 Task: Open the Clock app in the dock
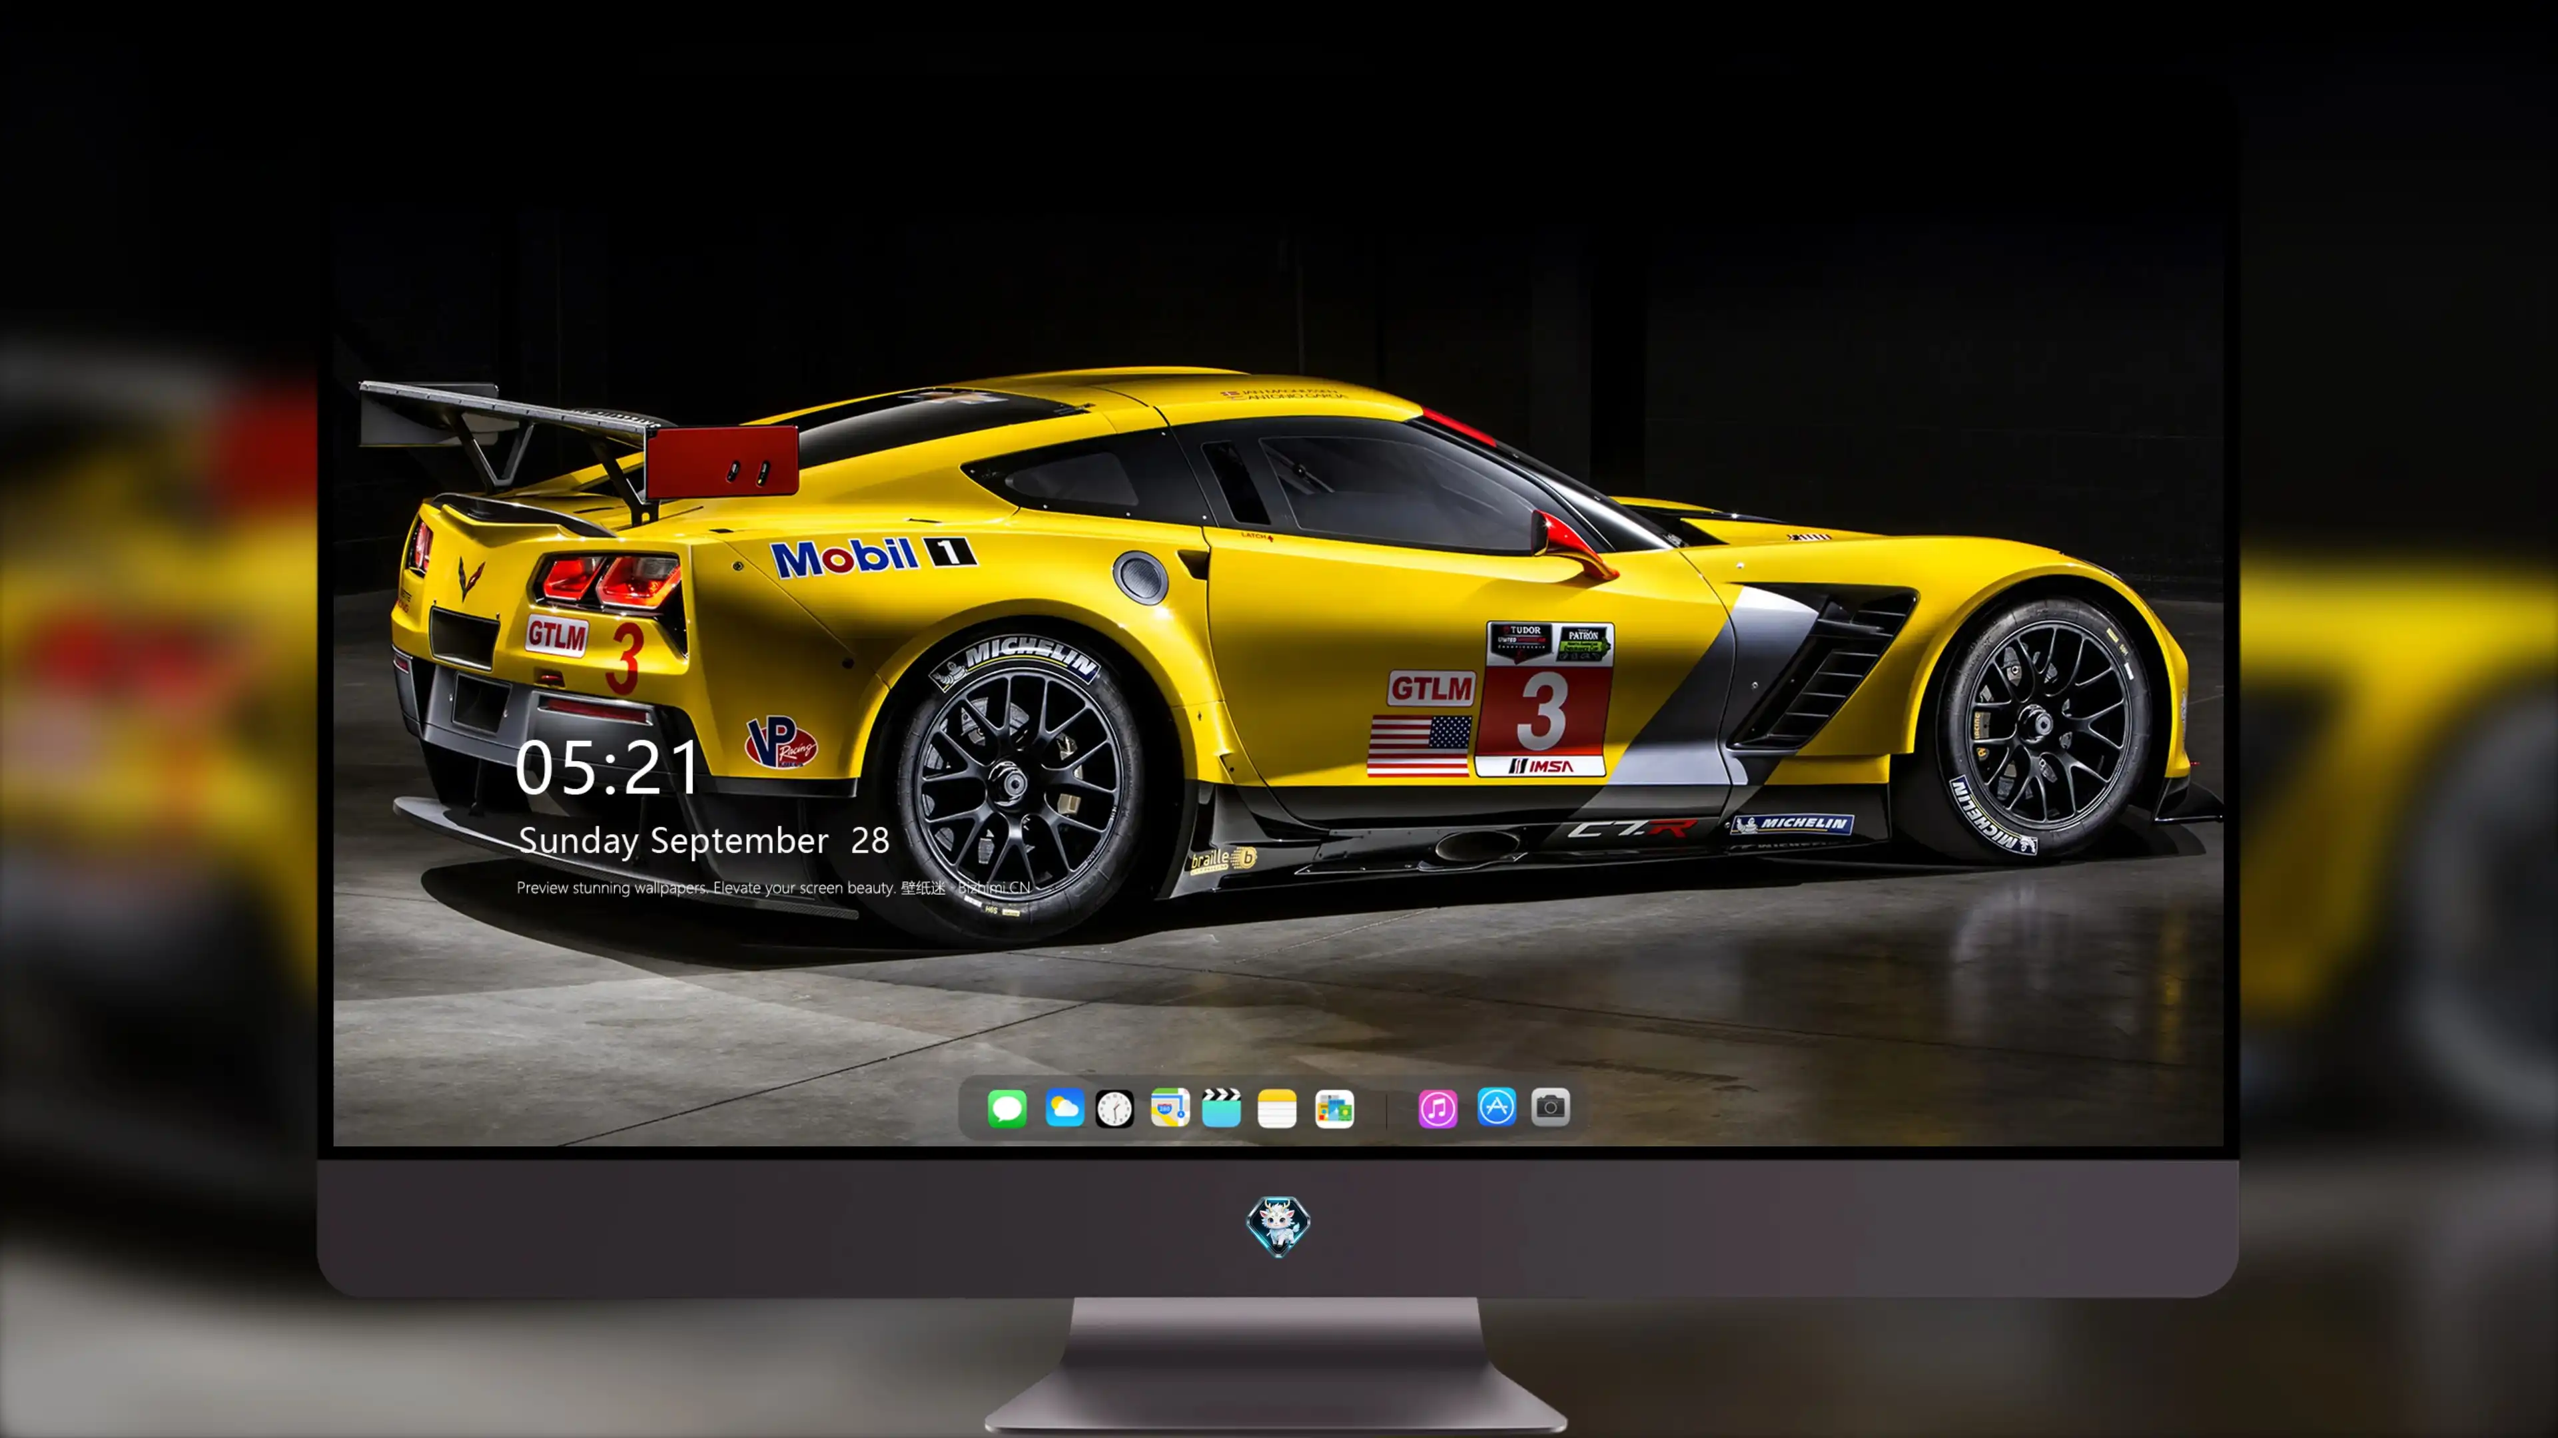click(1114, 1108)
